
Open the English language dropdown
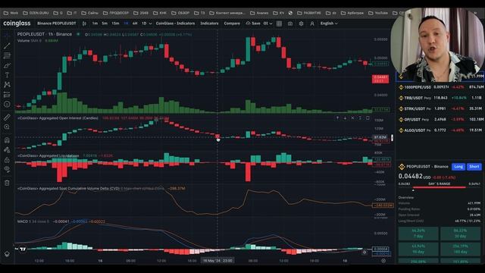[329, 24]
